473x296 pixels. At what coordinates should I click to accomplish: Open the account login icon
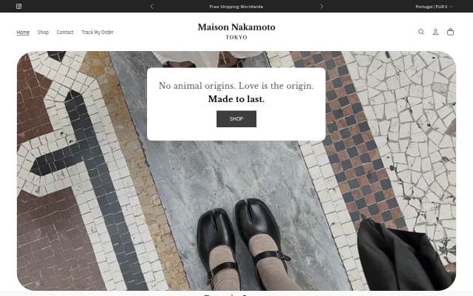pyautogui.click(x=435, y=32)
